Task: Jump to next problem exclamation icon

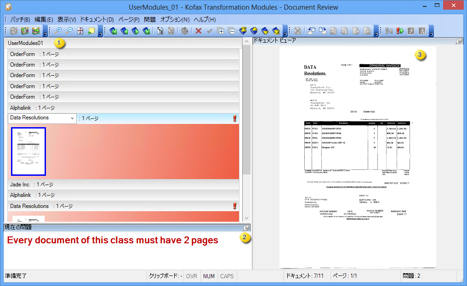Action: [400, 31]
